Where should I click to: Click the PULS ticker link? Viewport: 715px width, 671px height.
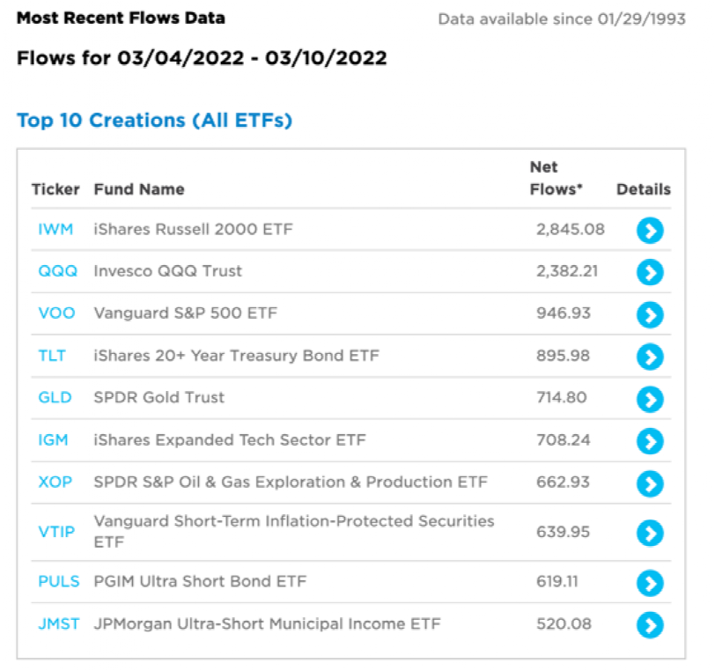(59, 582)
